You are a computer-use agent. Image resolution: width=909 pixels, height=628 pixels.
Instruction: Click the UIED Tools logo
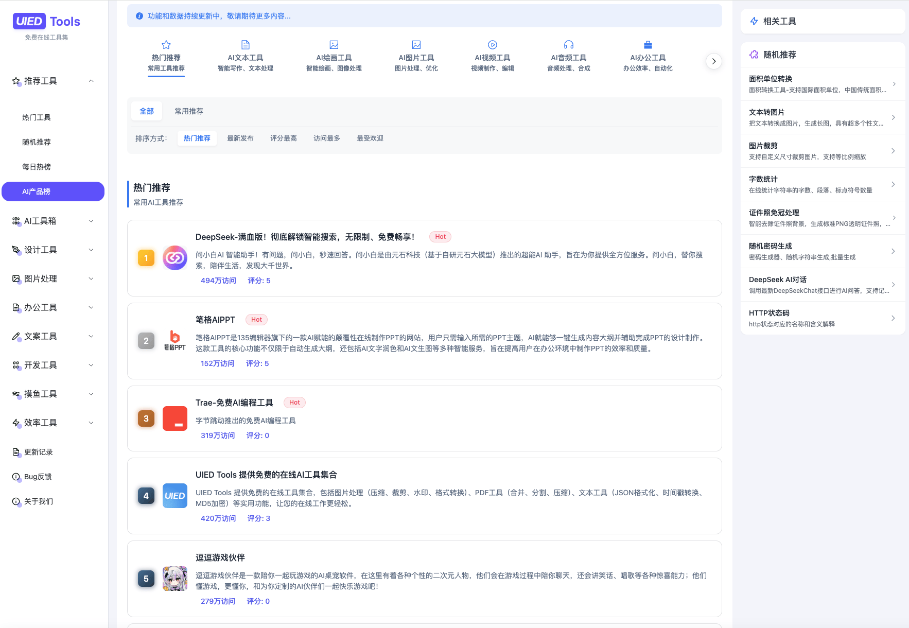46,21
